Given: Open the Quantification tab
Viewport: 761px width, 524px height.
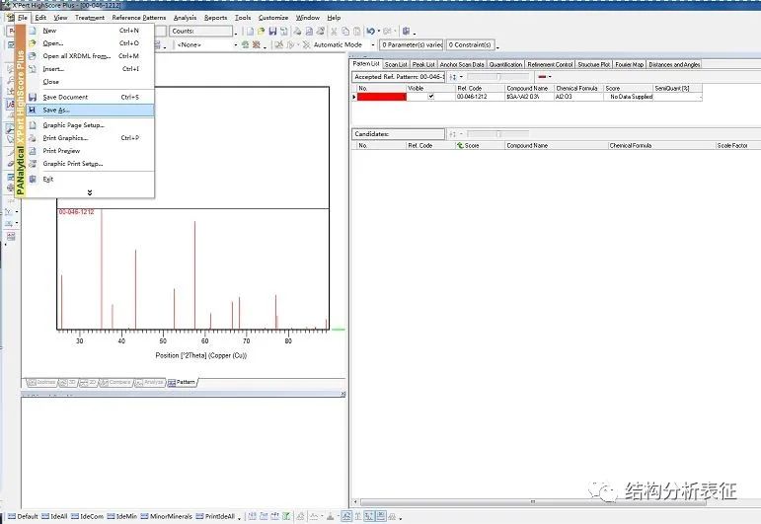Looking at the screenshot, I should coord(505,64).
